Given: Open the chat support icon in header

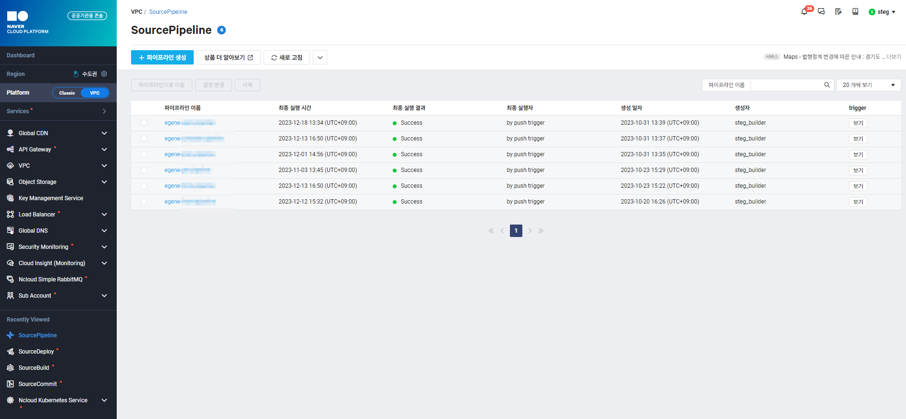Looking at the screenshot, I should (x=821, y=11).
